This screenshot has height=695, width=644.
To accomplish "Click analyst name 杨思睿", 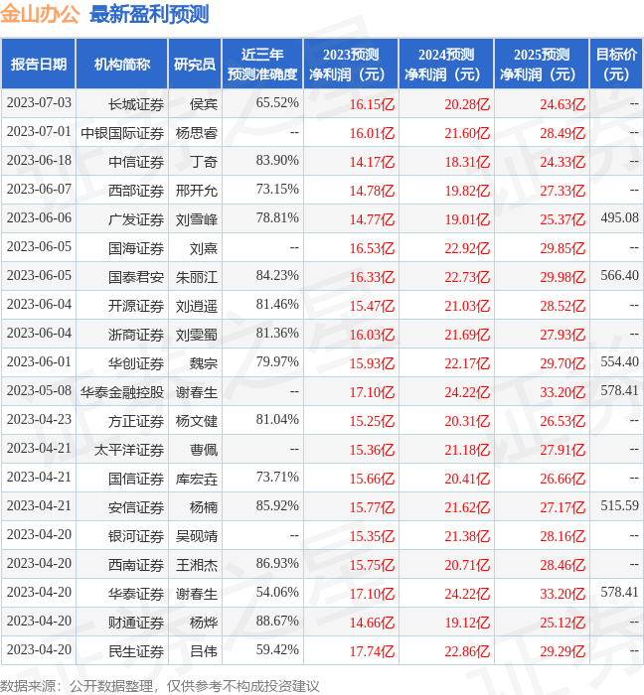I will pos(197,133).
